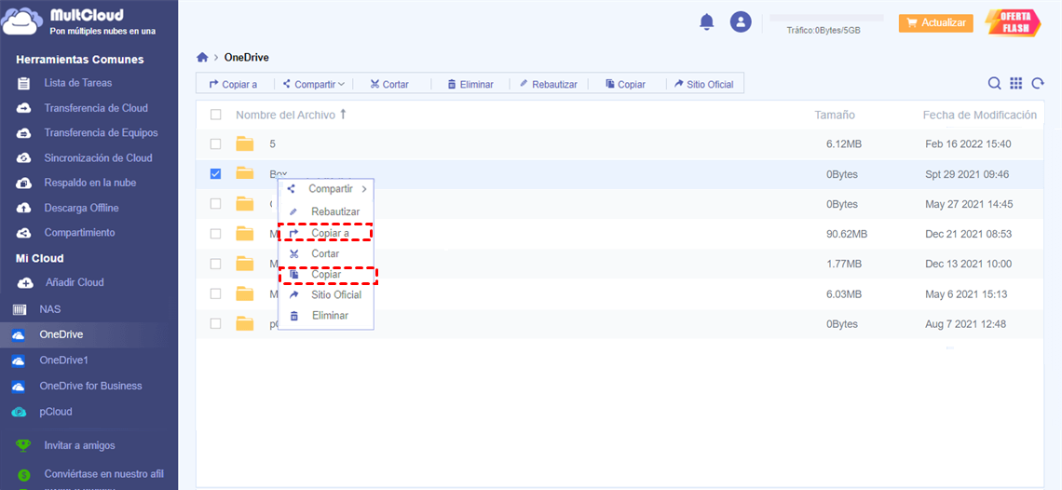Click date Feb 16 2022 15:40
The image size is (1062, 490).
coord(968,144)
